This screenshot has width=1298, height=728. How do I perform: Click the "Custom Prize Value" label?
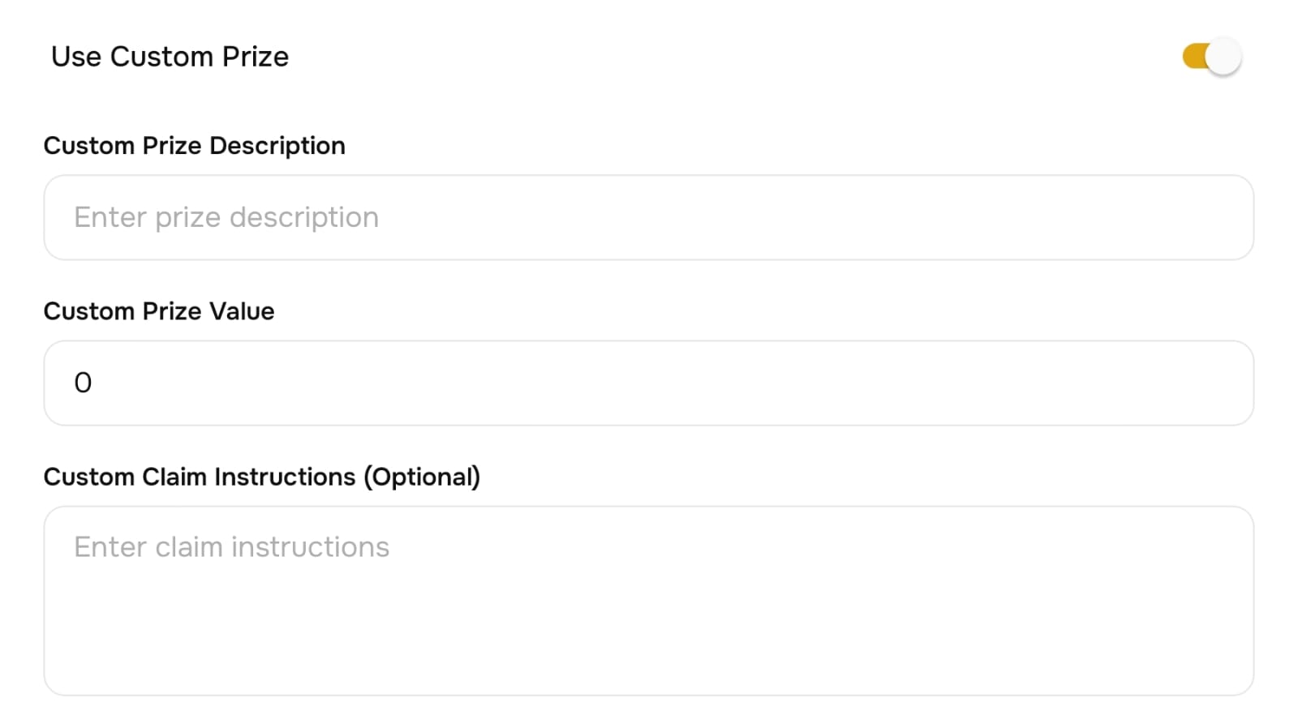(159, 311)
